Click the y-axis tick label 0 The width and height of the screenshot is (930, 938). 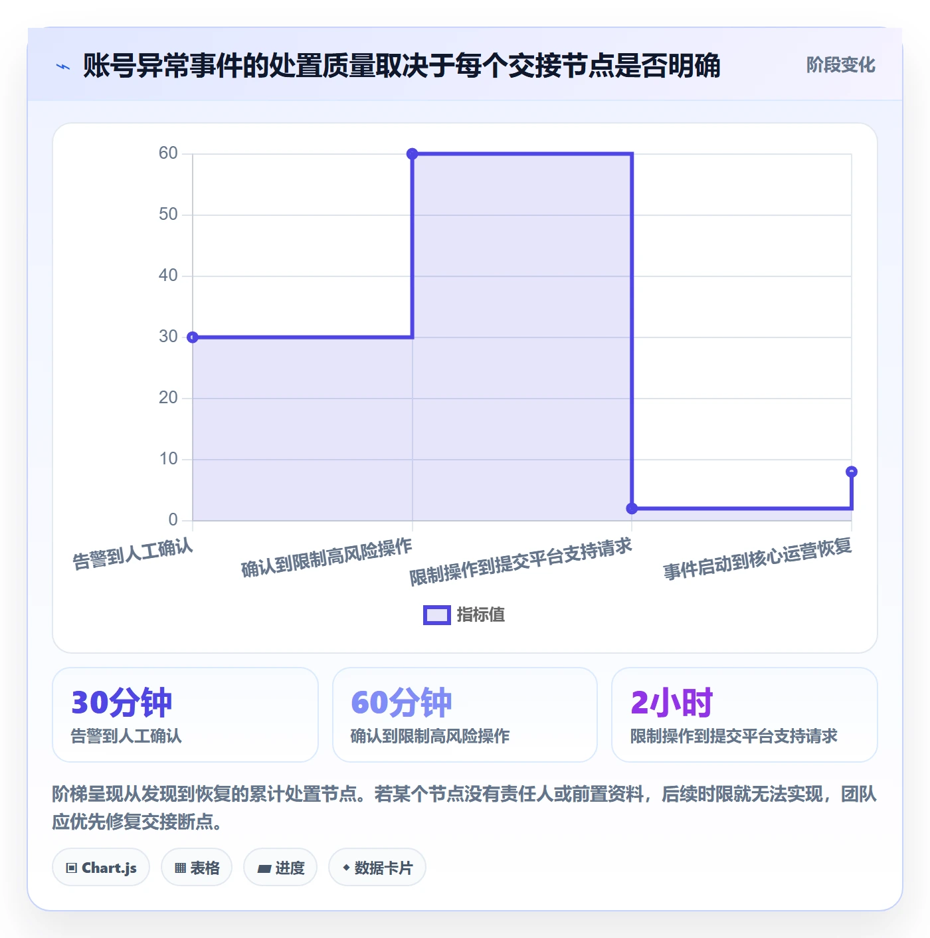tap(173, 520)
